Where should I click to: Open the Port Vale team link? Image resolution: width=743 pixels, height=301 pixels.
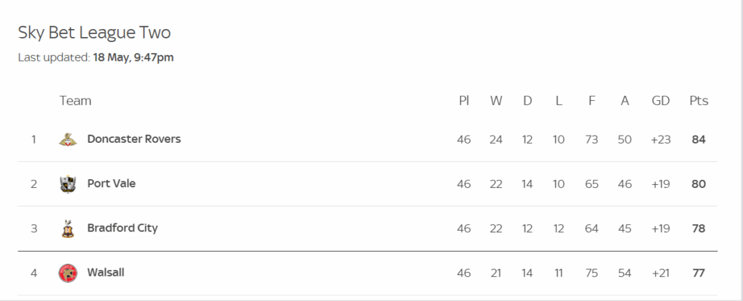[111, 184]
